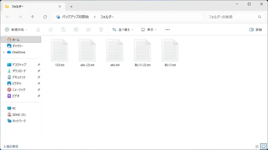Click フォルダー breadcrumb in address bar
Viewport: 268px width, 150px height.
[107, 17]
